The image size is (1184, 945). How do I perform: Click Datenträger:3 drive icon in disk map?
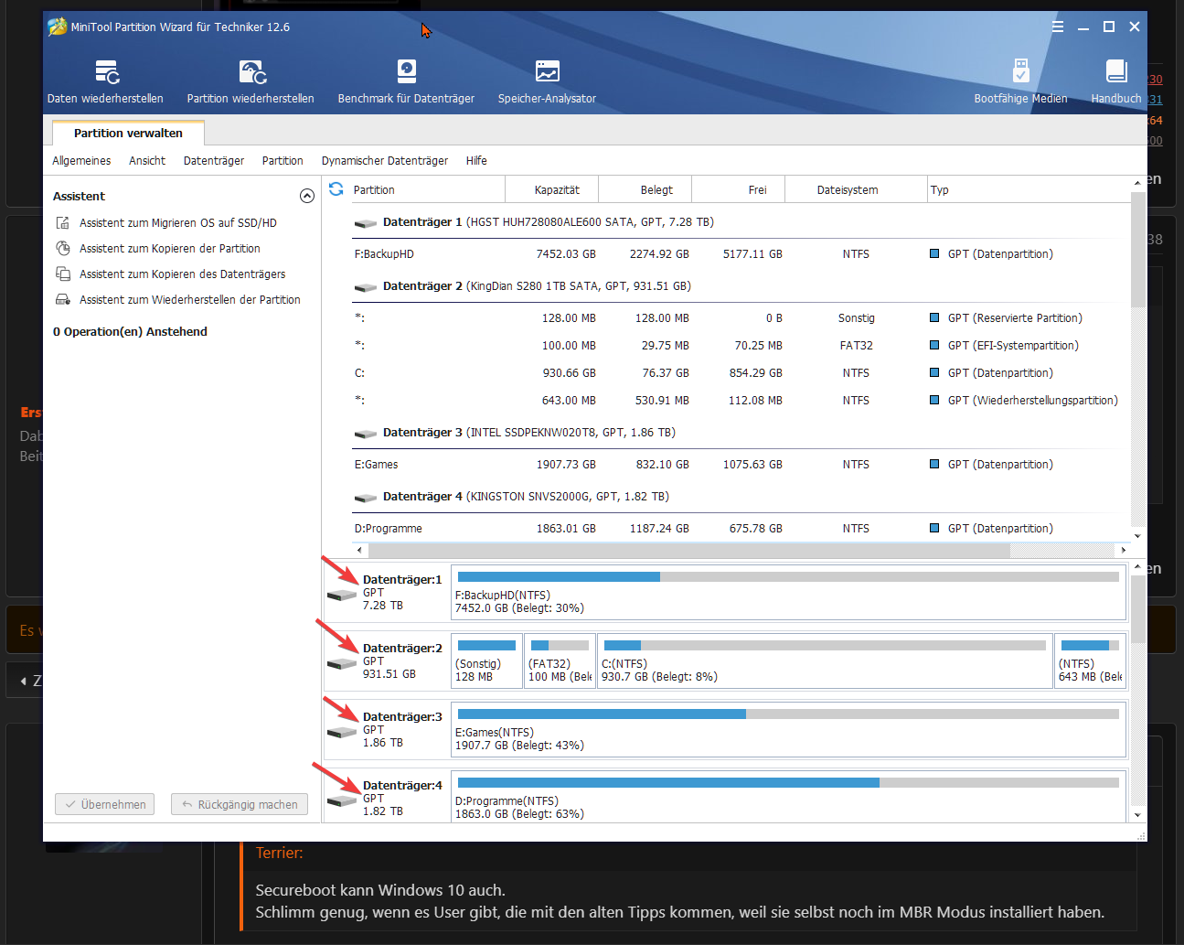pos(342,732)
